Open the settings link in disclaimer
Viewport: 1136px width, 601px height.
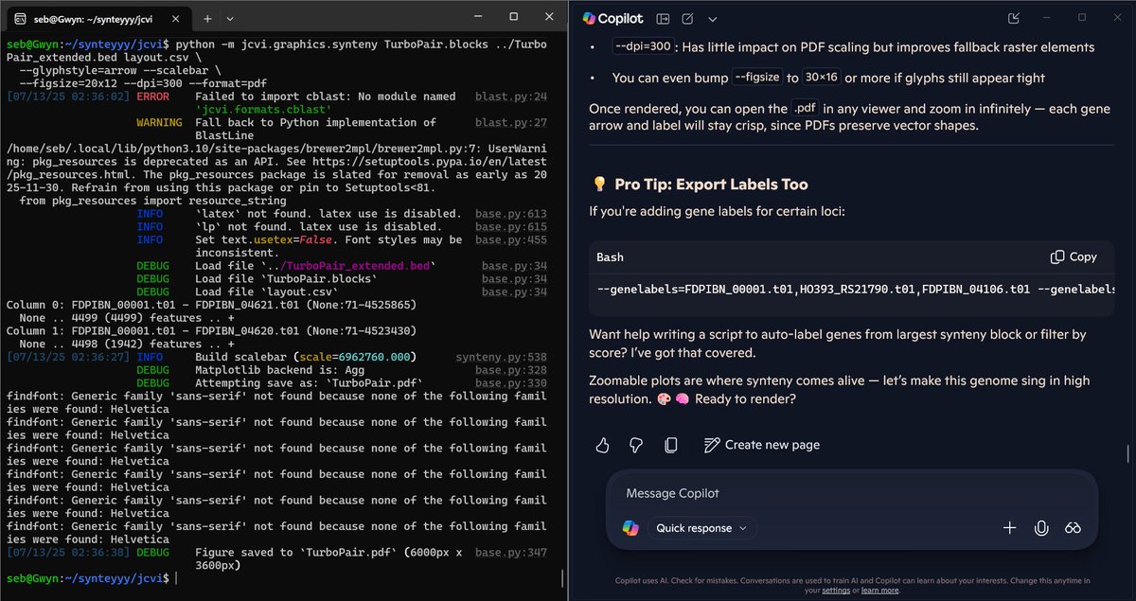coord(836,591)
